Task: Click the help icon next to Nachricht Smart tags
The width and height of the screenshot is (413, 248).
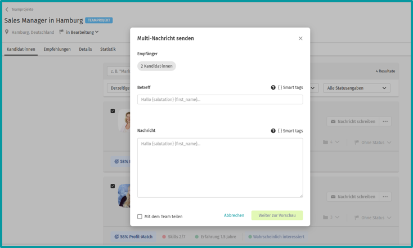Action: click(x=273, y=131)
